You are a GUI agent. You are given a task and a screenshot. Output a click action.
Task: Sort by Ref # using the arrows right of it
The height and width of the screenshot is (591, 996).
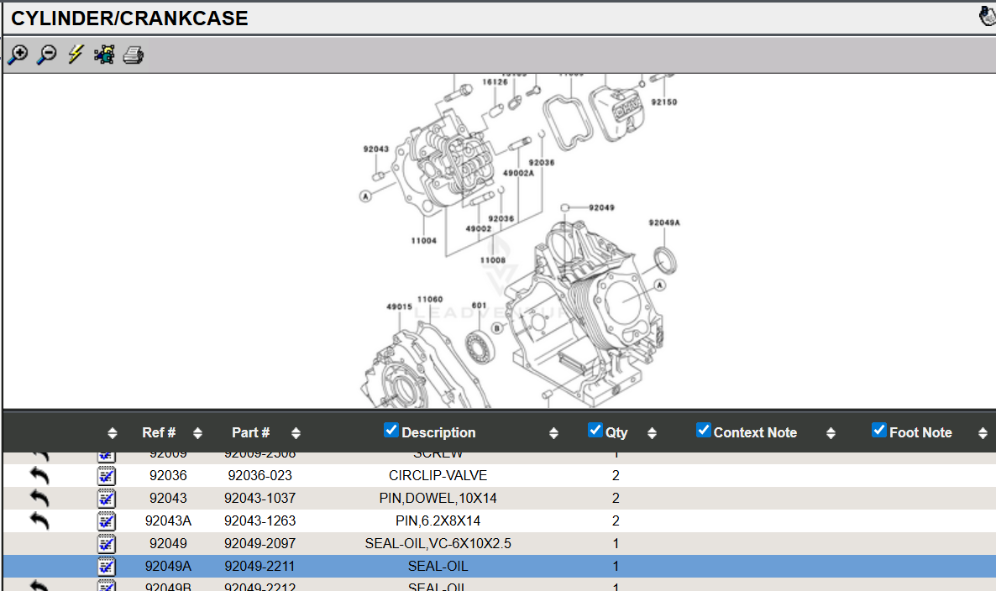197,433
